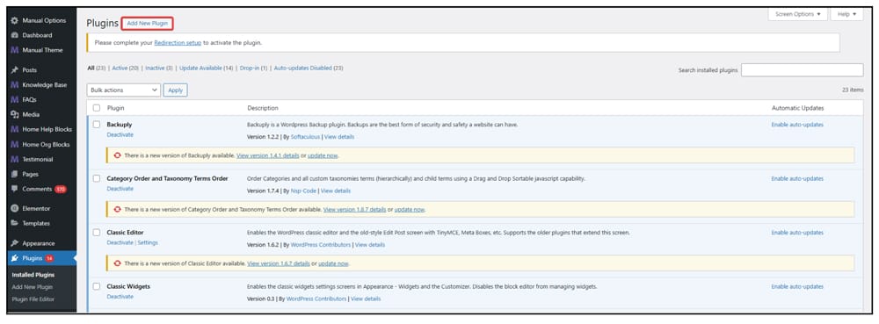Click the update icon in Backuply notice
This screenshot has height=324, width=879.
[x=117, y=155]
